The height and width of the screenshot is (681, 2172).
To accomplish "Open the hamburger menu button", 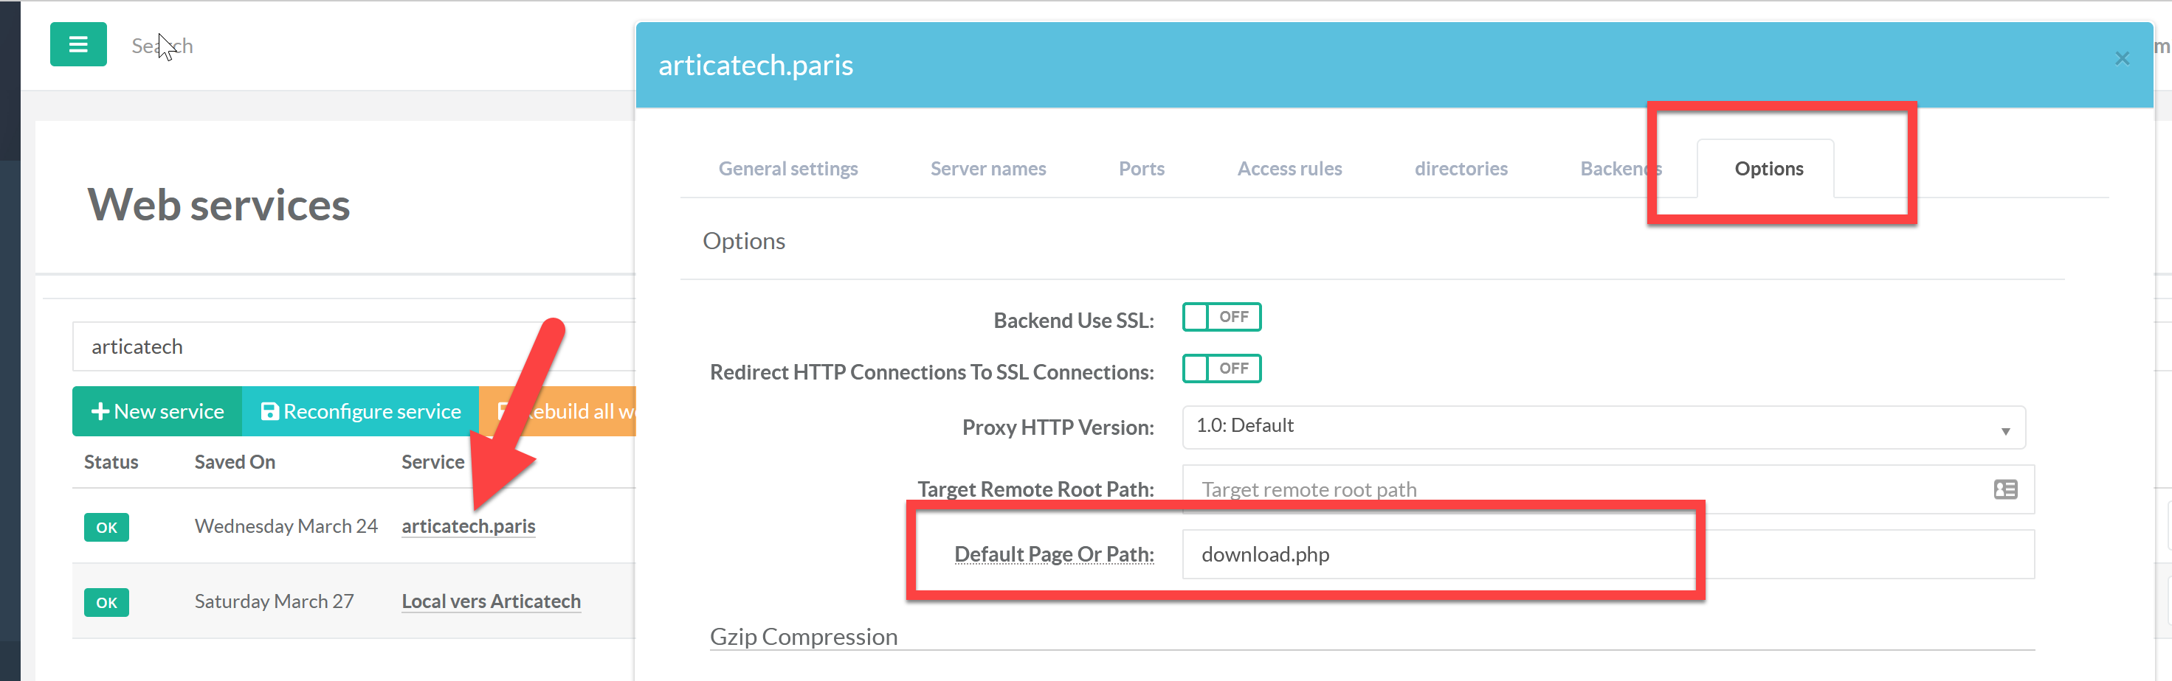I will click(x=77, y=45).
